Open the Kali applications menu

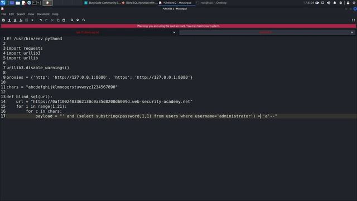(x=3, y=3)
